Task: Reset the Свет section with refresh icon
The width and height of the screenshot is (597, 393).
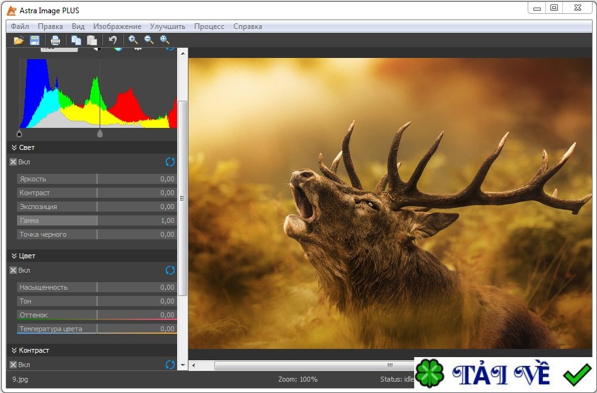Action: coord(170,162)
